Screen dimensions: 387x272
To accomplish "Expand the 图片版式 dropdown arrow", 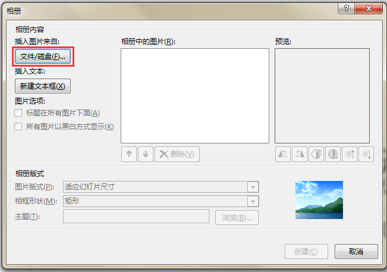I will click(x=253, y=187).
